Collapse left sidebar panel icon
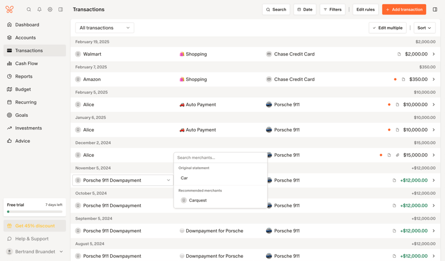The image size is (445, 261). (61, 9)
